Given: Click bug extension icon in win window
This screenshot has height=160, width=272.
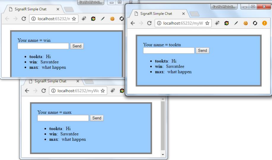Looking at the screenshot, I should click(x=84, y=19).
